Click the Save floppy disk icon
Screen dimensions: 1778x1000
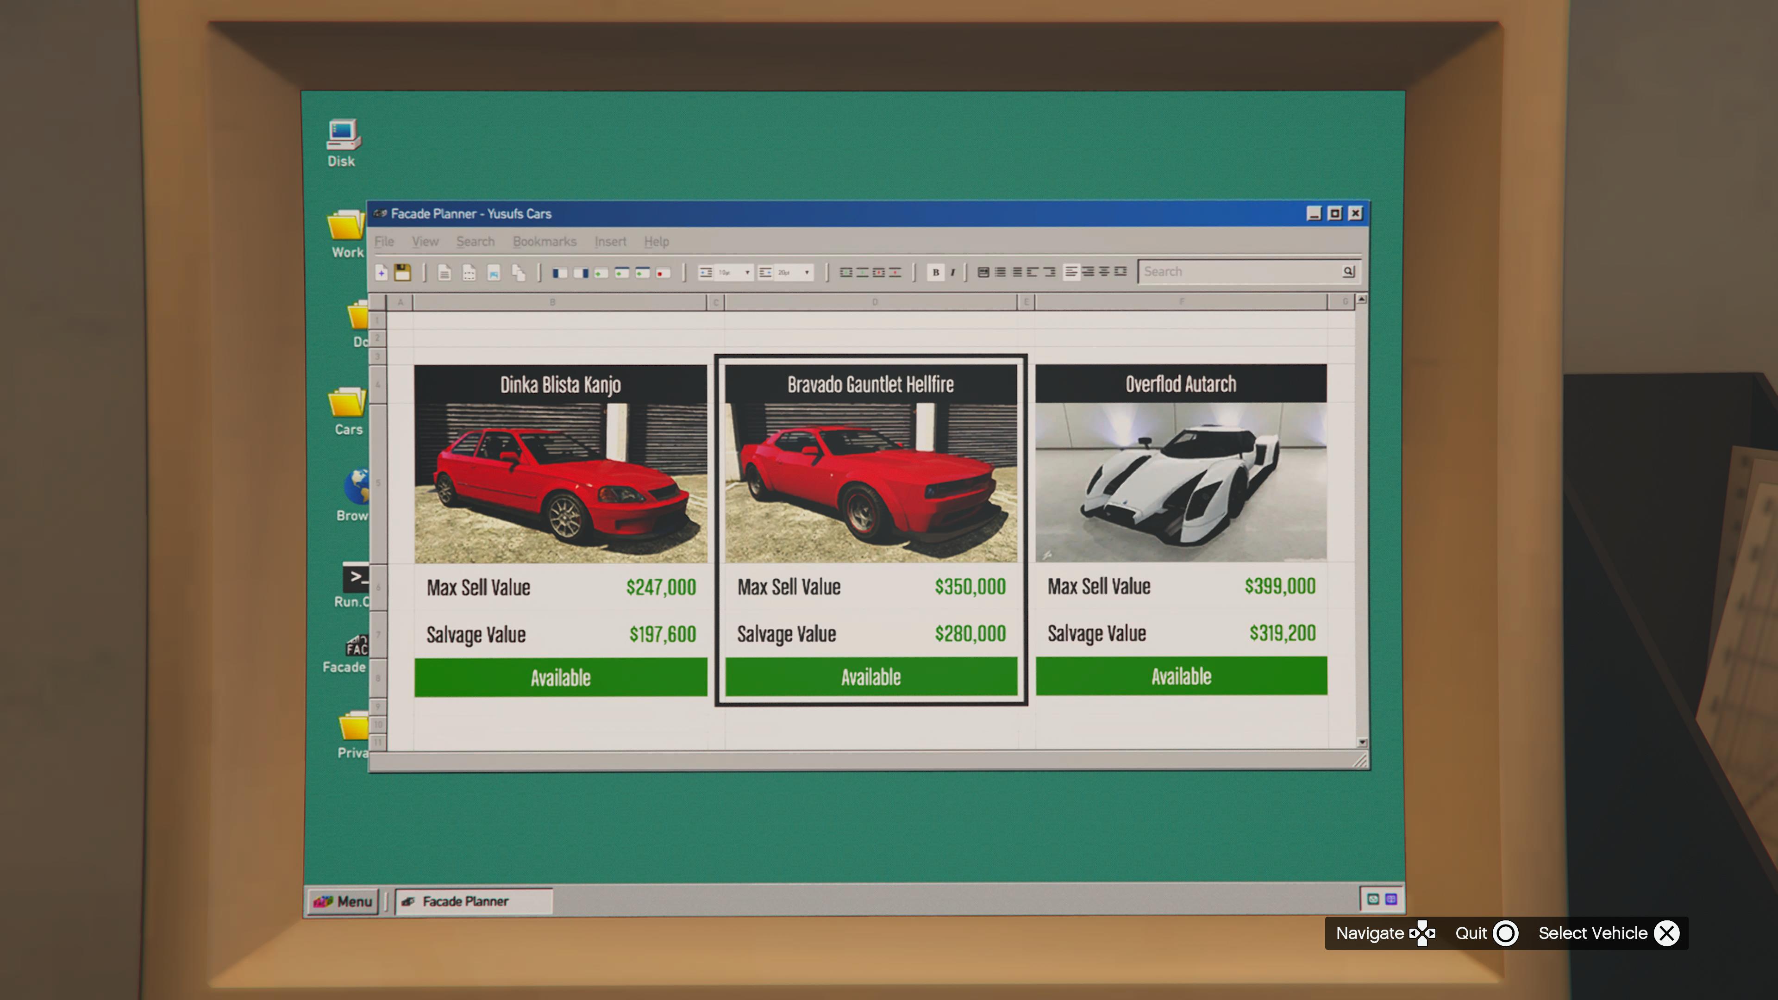click(x=402, y=273)
